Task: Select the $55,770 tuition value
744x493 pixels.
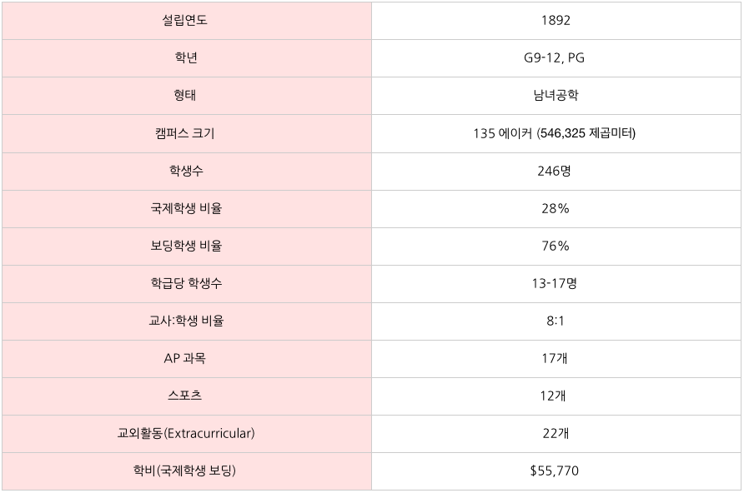Action: [x=555, y=471]
